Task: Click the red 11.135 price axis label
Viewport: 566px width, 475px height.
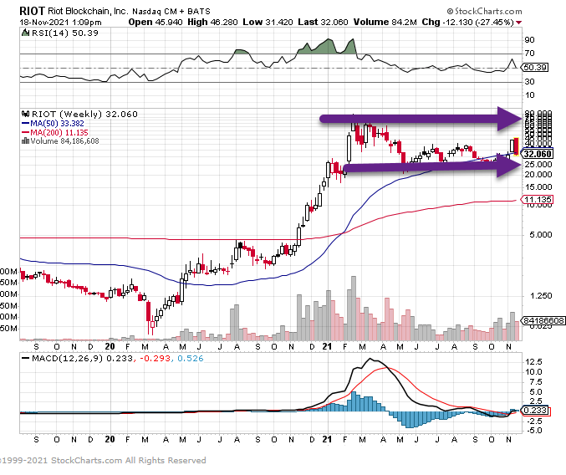Action: pyautogui.click(x=538, y=200)
